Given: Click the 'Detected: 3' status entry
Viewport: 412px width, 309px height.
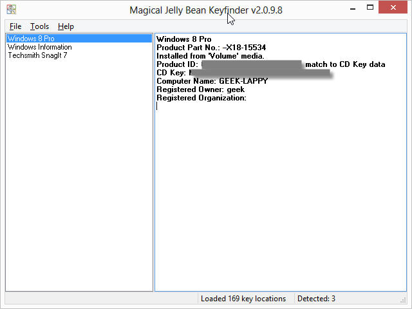Looking at the screenshot, I should tap(316, 299).
